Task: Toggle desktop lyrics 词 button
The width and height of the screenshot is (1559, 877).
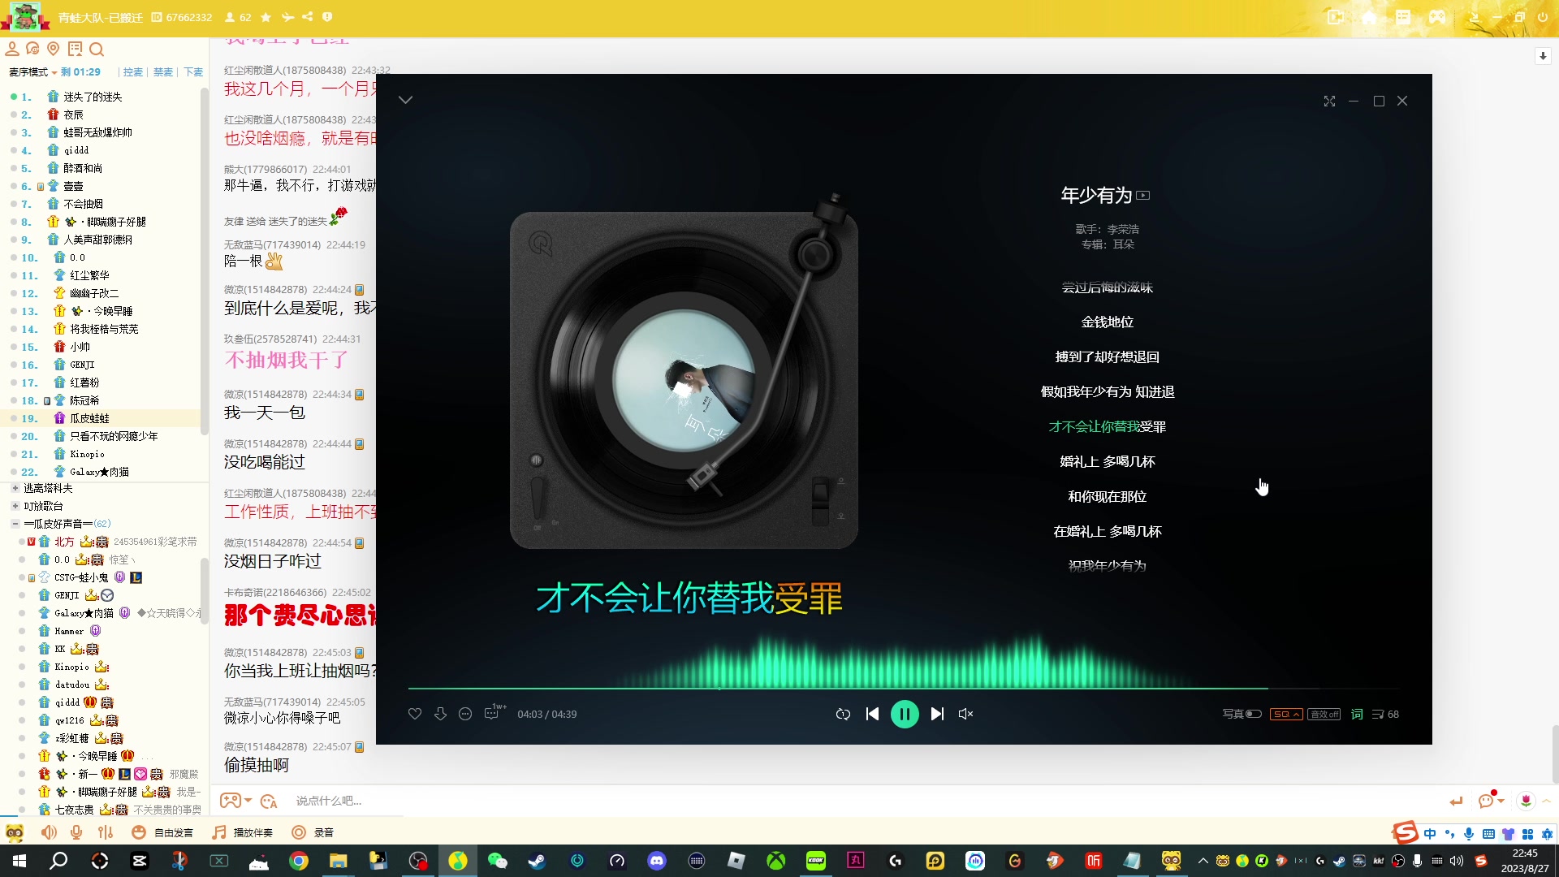Action: [1357, 714]
